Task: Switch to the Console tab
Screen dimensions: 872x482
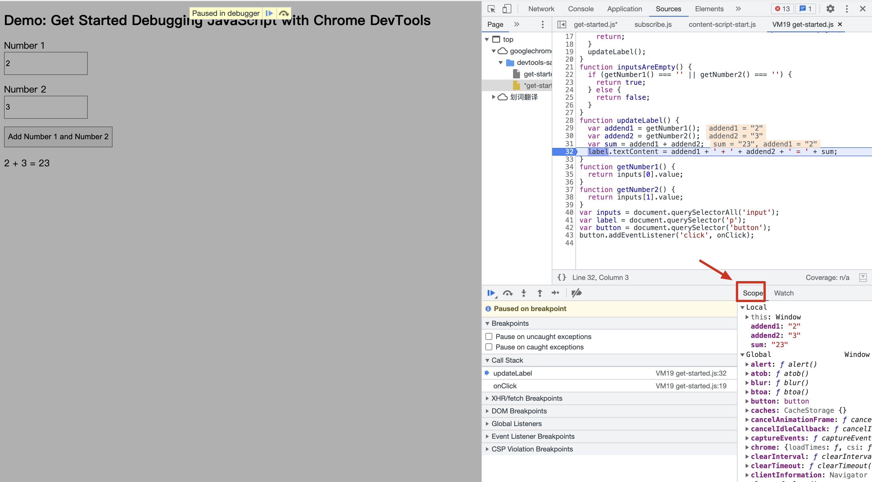Action: click(581, 9)
